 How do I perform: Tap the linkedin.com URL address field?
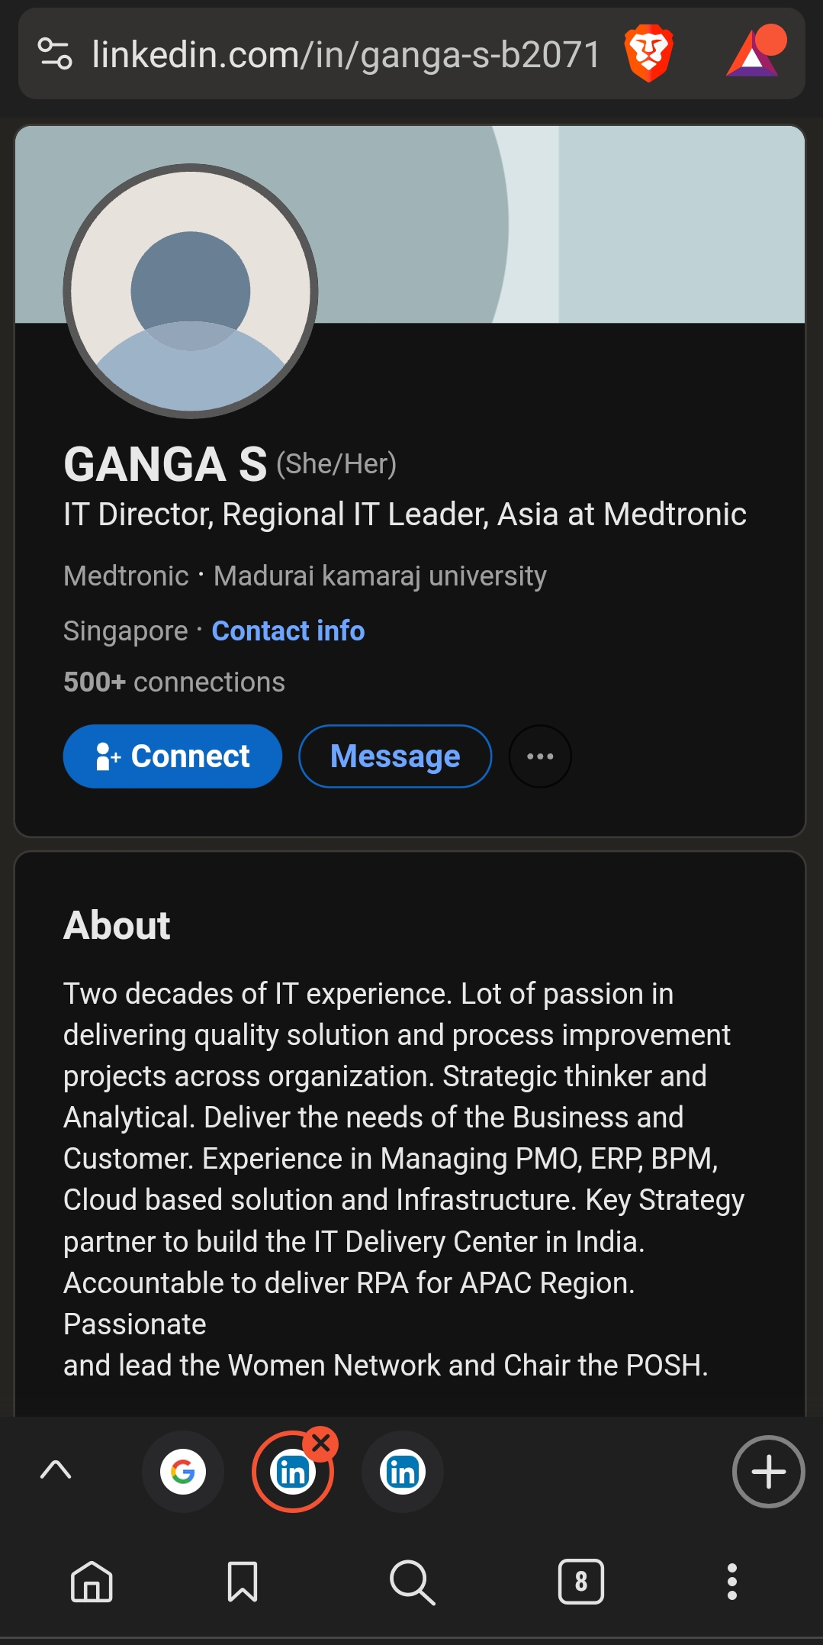pos(346,55)
